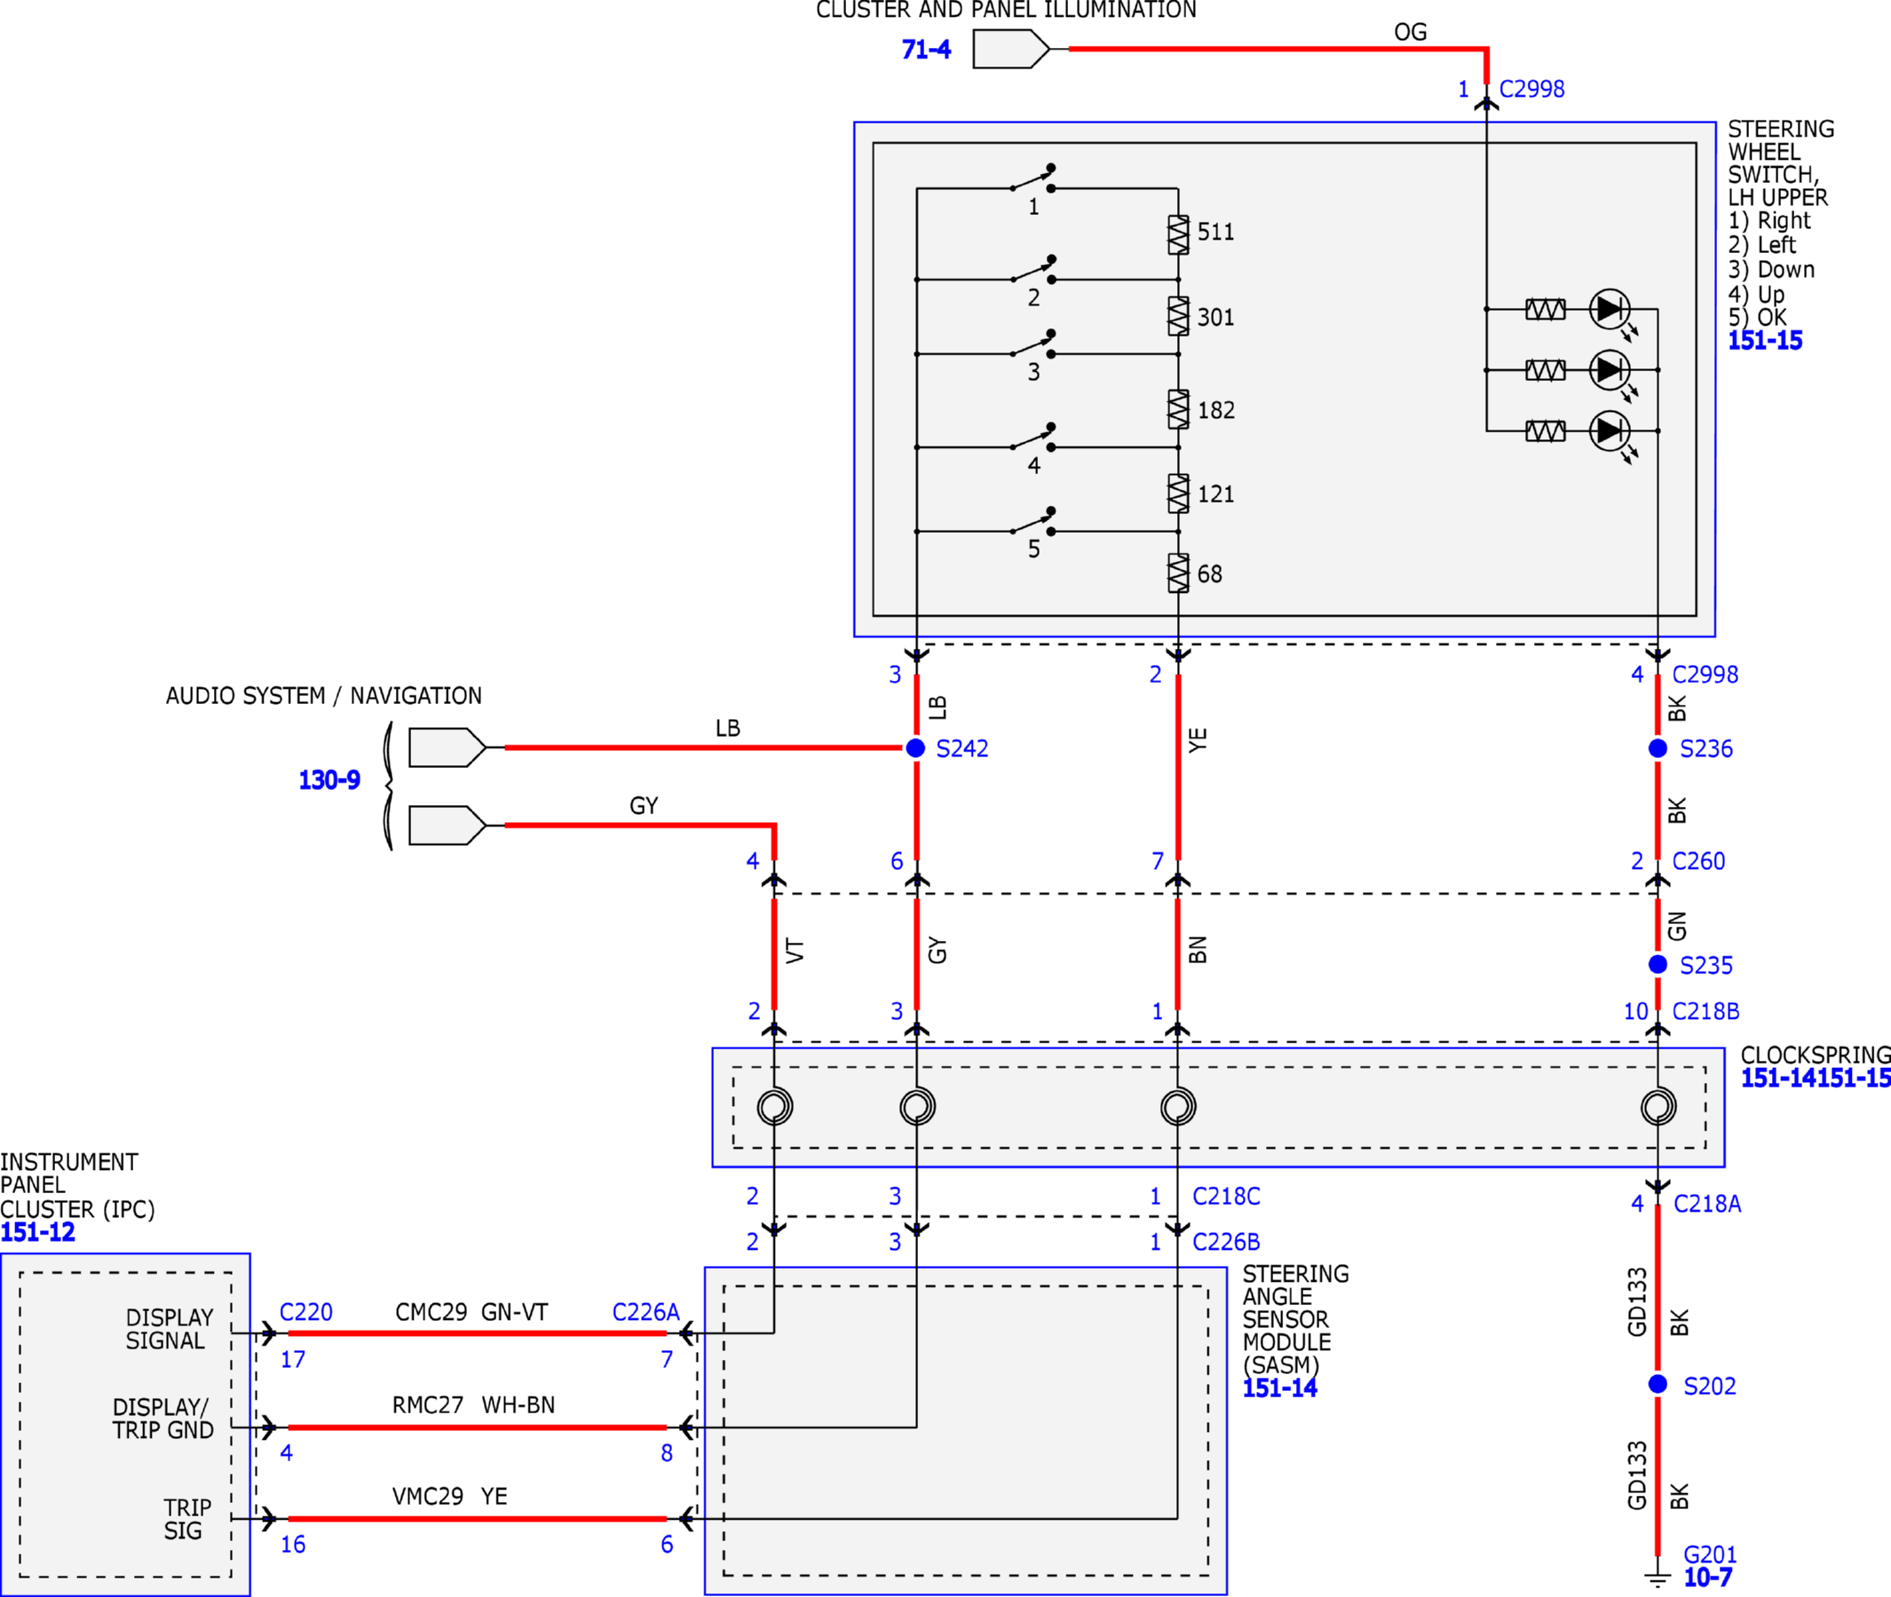Select the C260 connector label
Screen dimensions: 1891x1597
click(x=1698, y=861)
